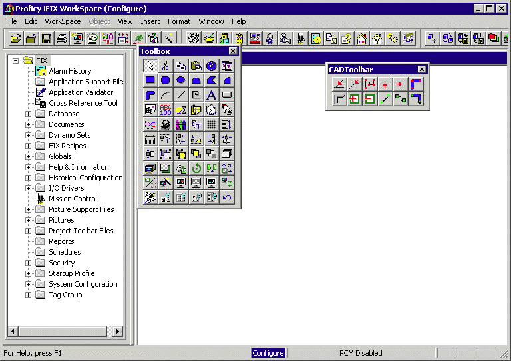
Task: Click the tree pane right scroll arrow
Action: coord(118,332)
